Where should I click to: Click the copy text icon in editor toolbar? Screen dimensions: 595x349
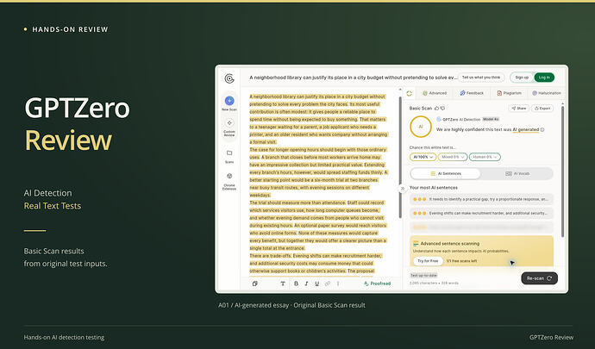point(255,284)
